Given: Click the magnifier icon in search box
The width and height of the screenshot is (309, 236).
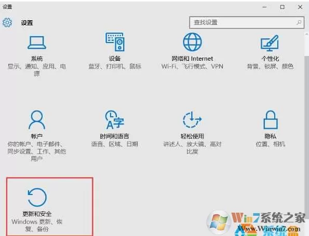Looking at the screenshot, I should (299, 22).
